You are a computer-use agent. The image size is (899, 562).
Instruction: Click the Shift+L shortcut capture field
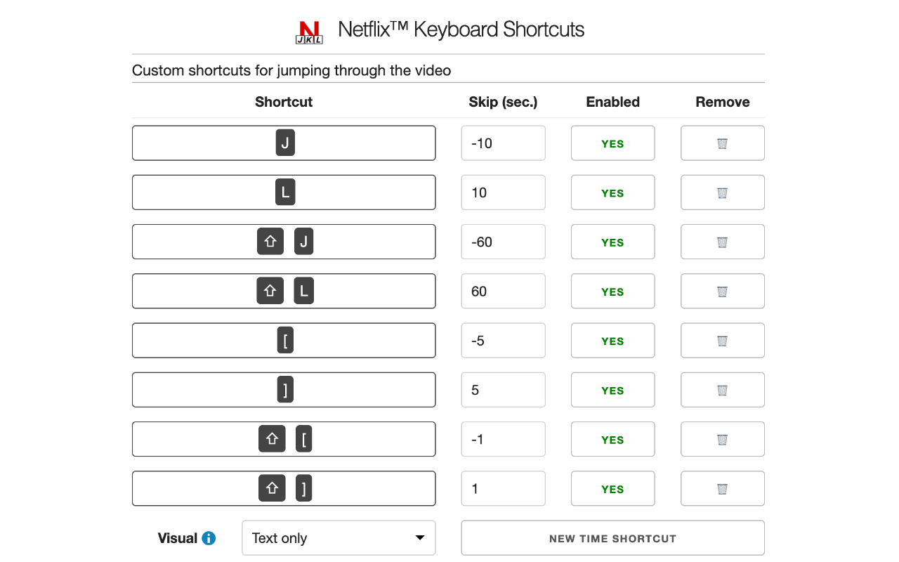(x=284, y=291)
